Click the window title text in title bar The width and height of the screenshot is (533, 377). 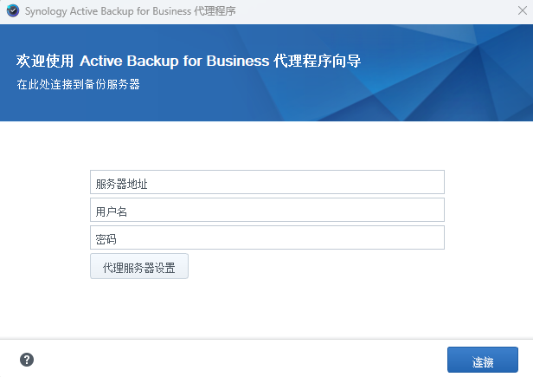click(x=130, y=11)
